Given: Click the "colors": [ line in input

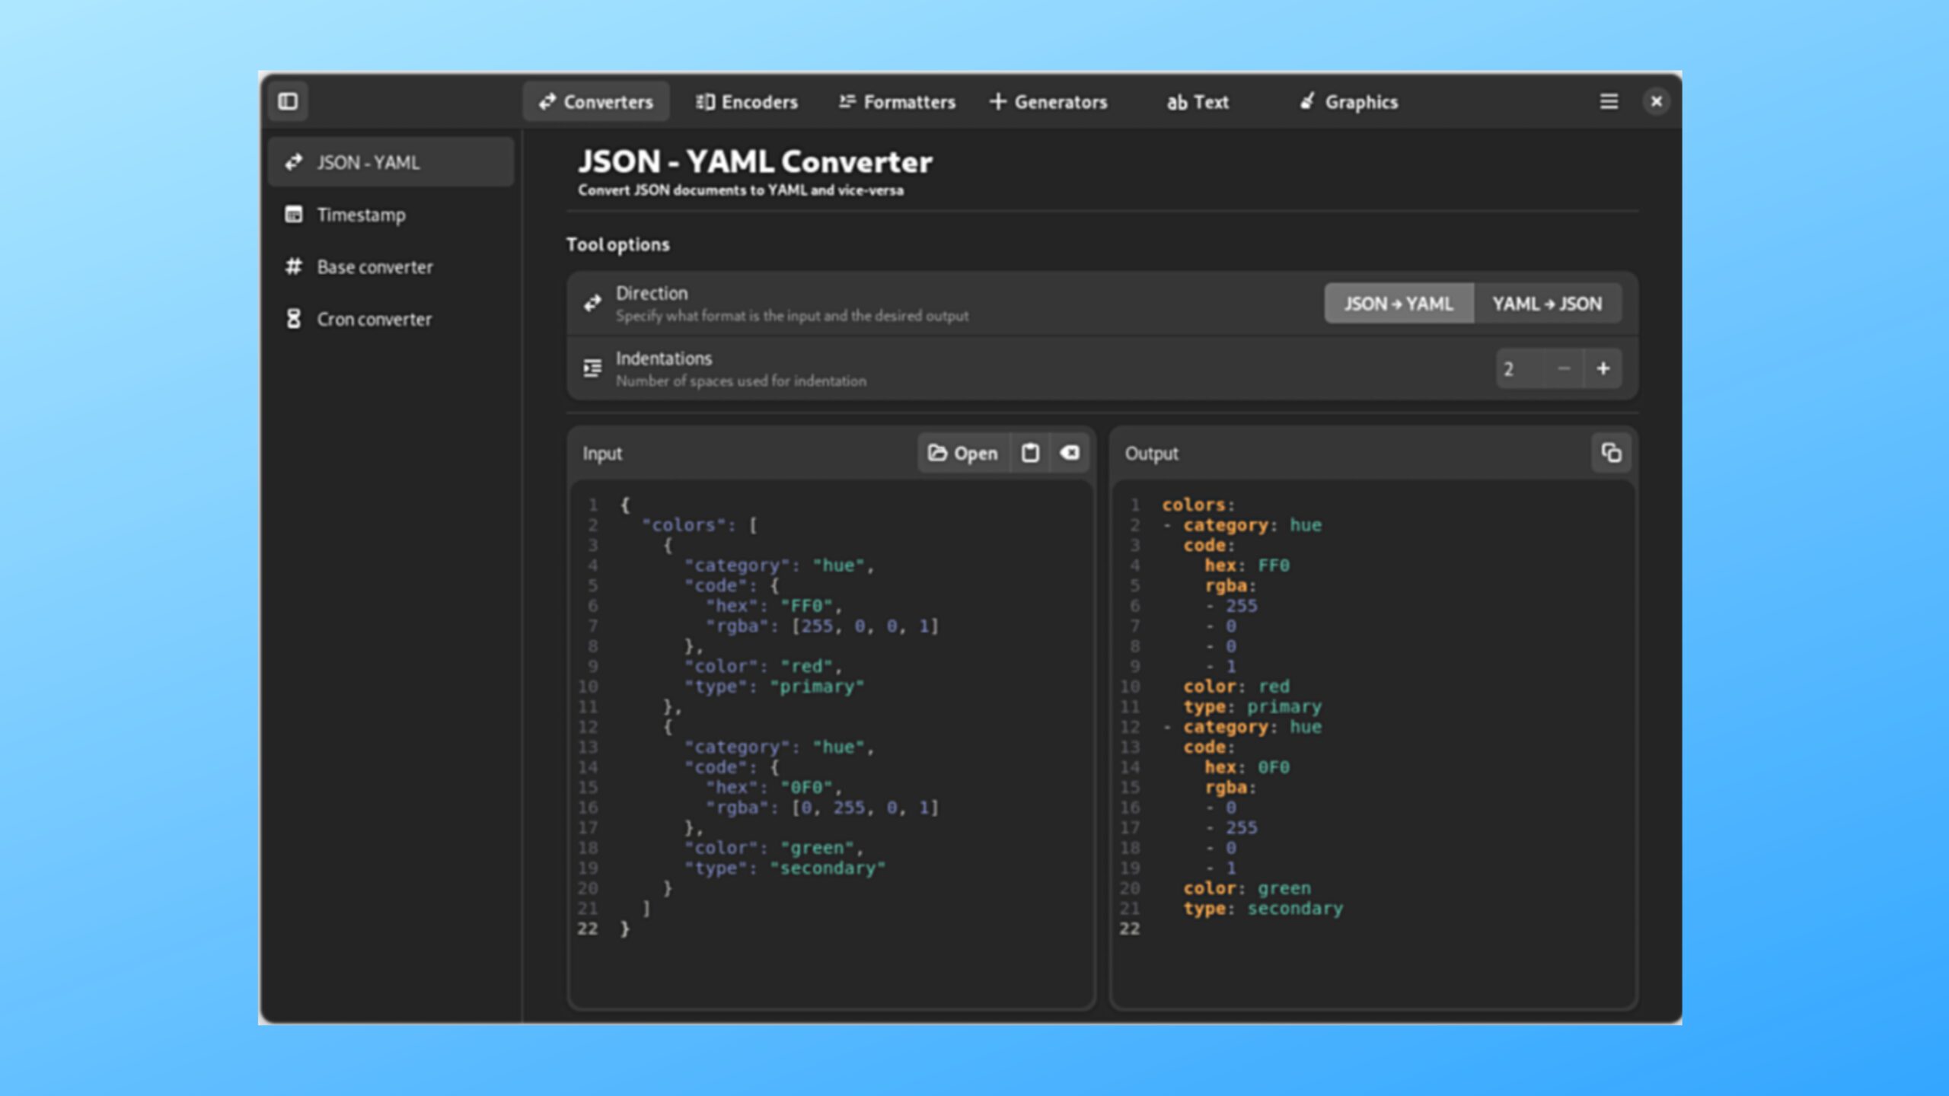Looking at the screenshot, I should coord(700,525).
